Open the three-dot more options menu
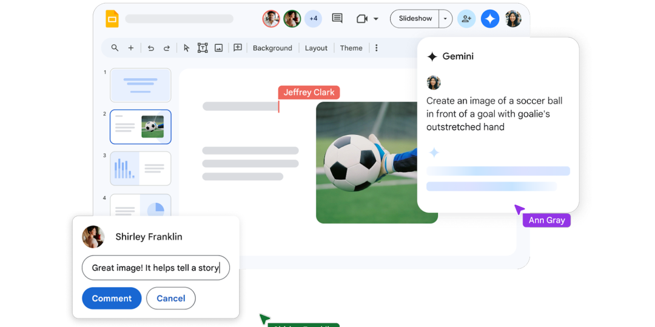655x327 pixels. (377, 48)
